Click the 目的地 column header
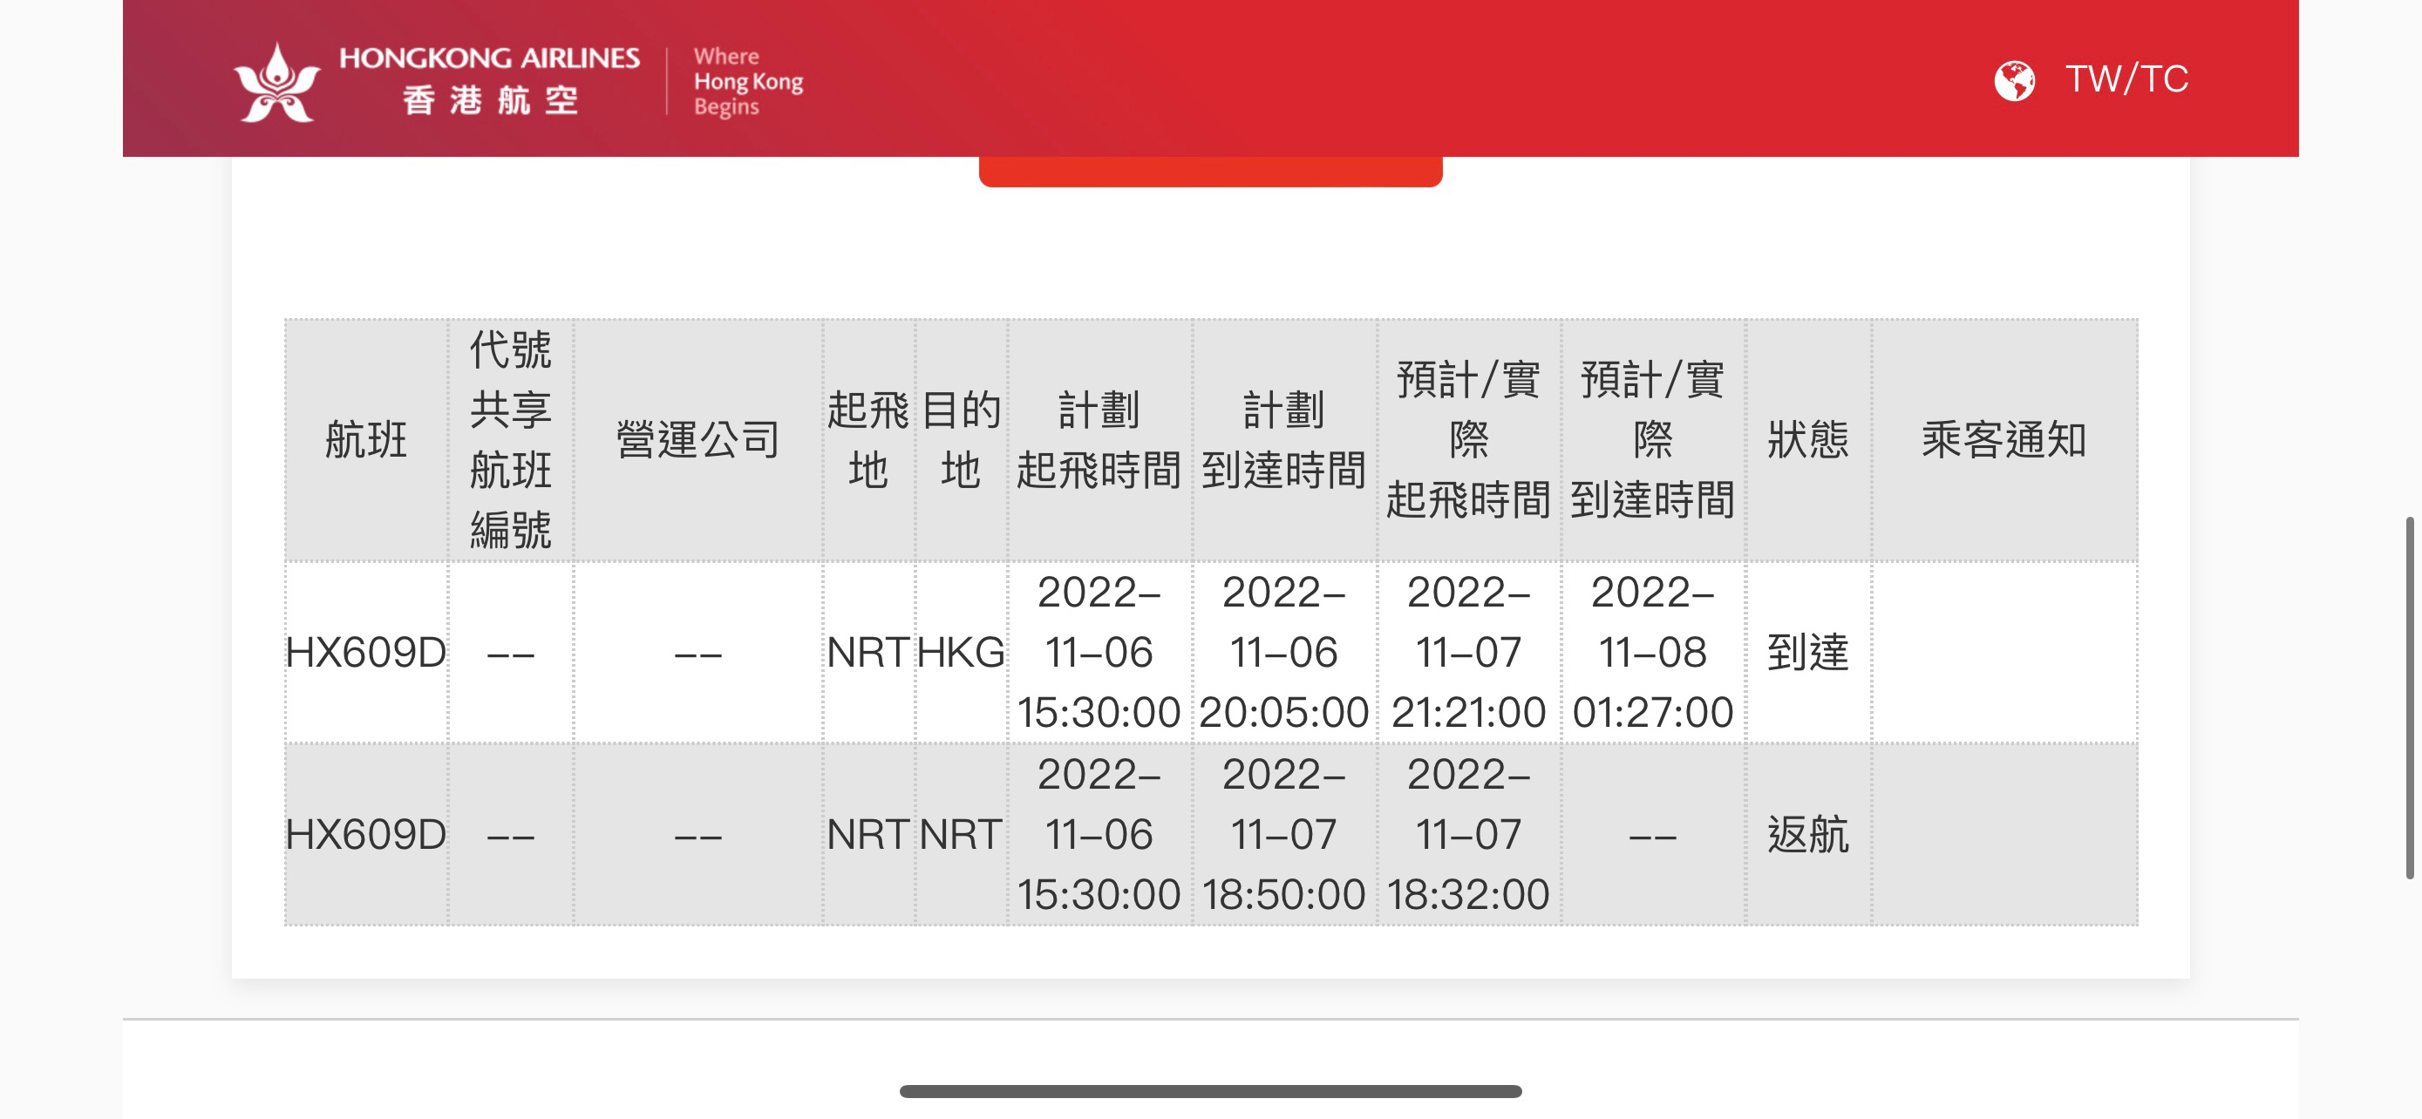2422x1119 pixels. click(961, 440)
